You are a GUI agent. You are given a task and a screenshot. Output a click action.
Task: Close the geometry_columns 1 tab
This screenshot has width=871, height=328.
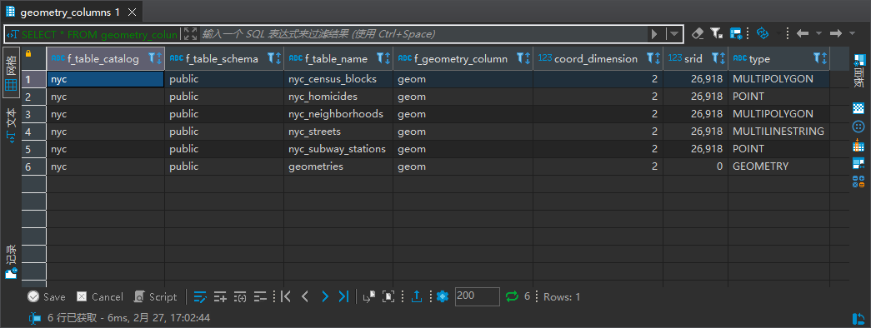[132, 12]
